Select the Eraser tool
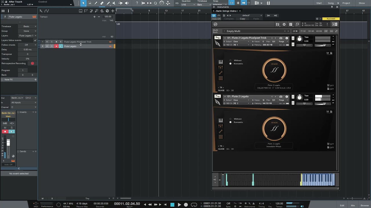371x208 pixels. [102, 3]
